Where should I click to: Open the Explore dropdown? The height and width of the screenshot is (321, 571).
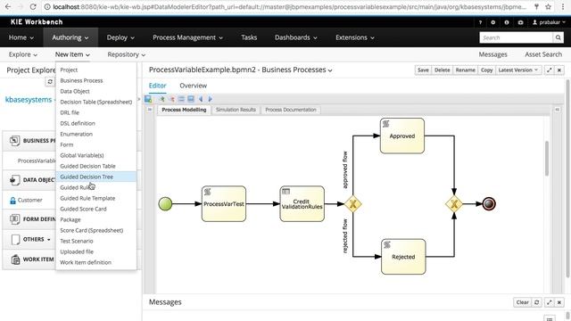coord(23,54)
